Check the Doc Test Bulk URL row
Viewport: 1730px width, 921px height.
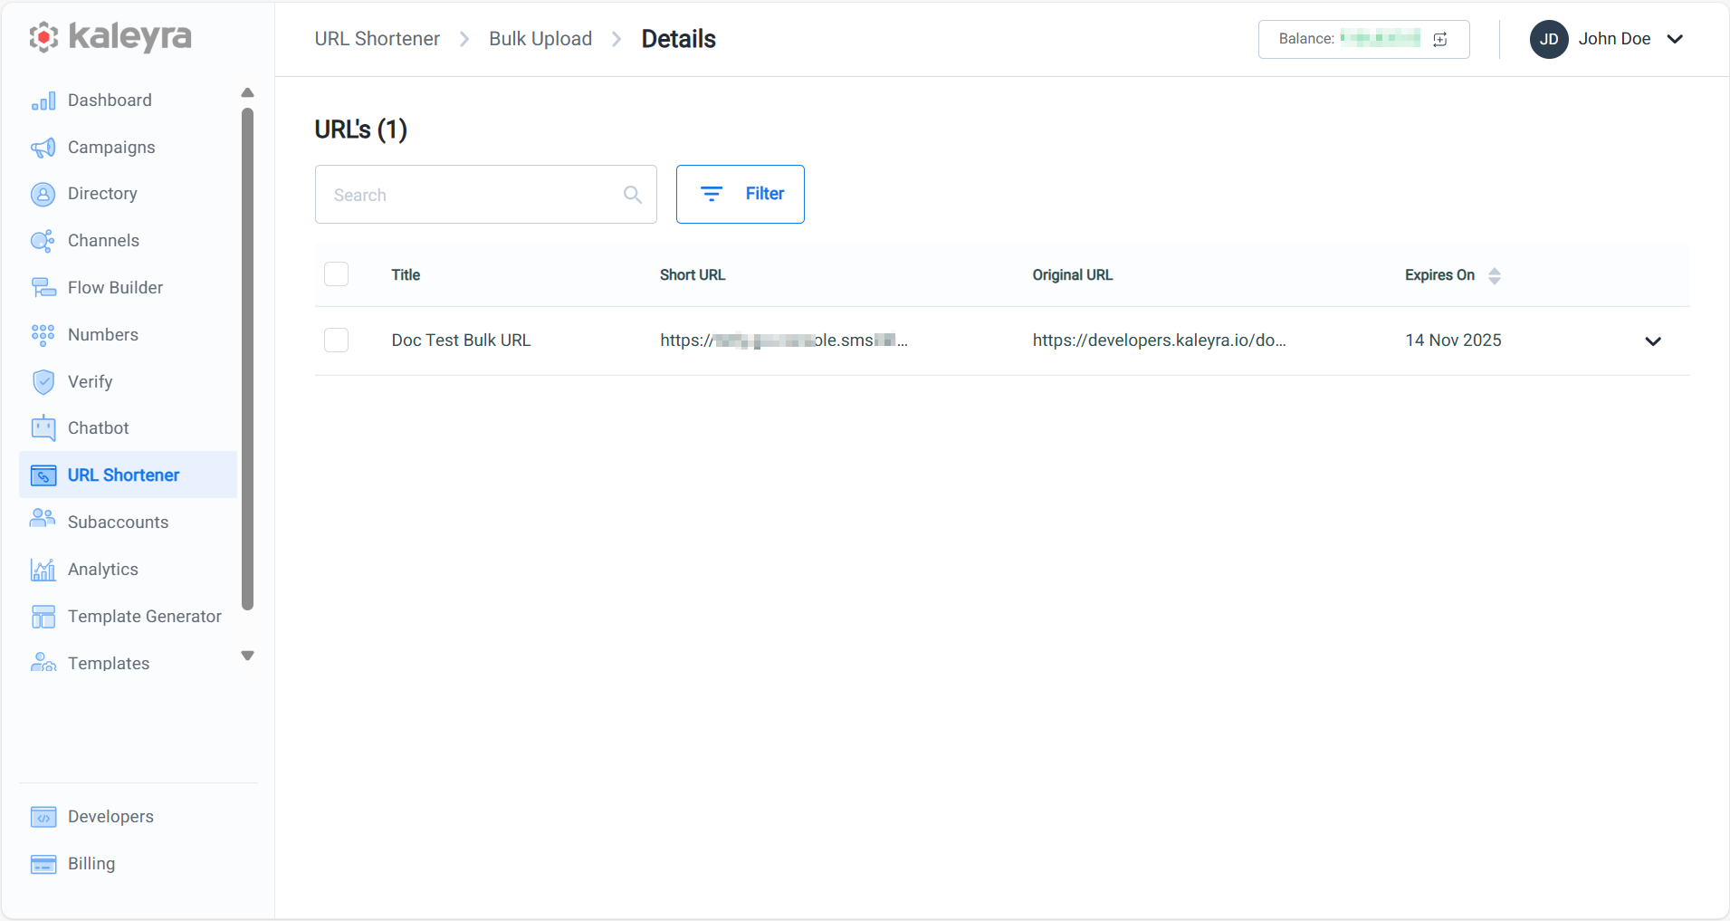point(337,341)
